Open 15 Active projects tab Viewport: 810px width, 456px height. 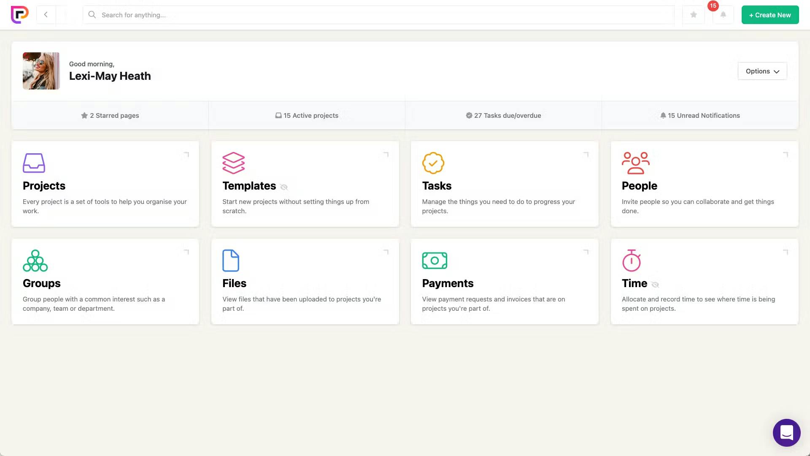(x=307, y=115)
